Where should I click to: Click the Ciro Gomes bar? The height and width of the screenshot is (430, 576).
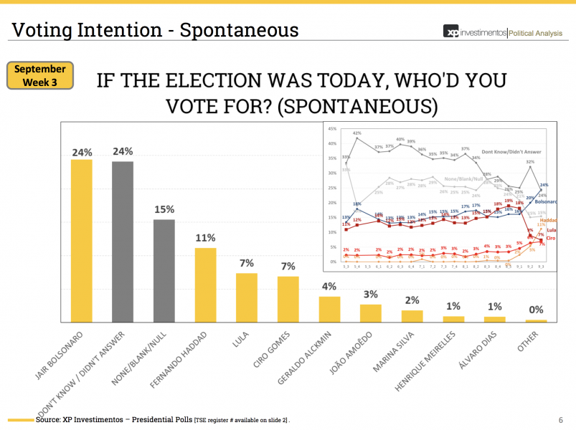point(288,298)
